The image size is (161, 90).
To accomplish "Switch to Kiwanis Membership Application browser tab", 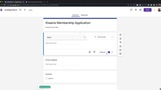I will coord(35,2).
